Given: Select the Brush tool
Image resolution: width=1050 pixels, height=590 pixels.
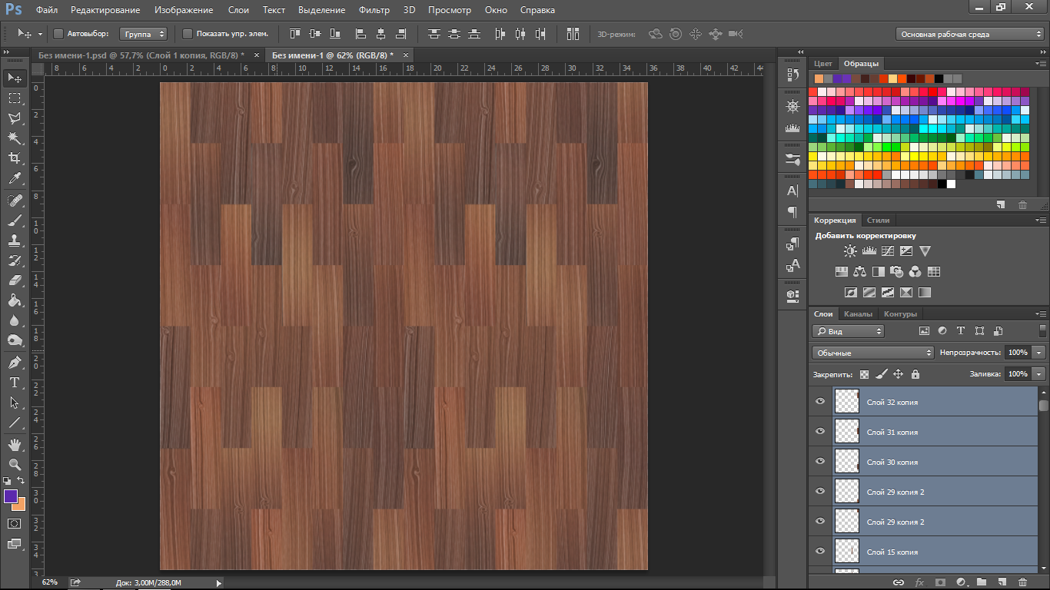Looking at the screenshot, I should pyautogui.click(x=15, y=220).
